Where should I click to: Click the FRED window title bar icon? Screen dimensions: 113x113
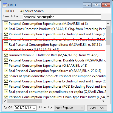click(x=5, y=5)
